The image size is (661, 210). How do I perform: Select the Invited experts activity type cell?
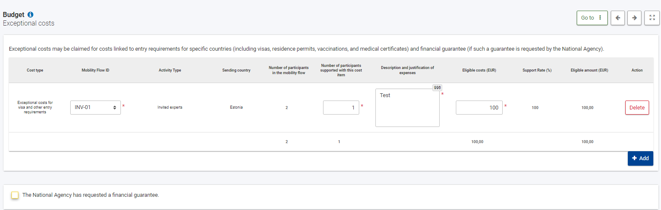(170, 107)
